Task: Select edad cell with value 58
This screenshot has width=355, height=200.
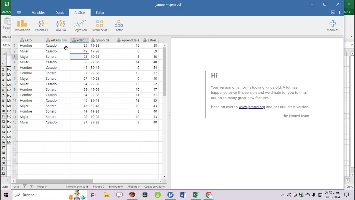Action: click(x=80, y=89)
